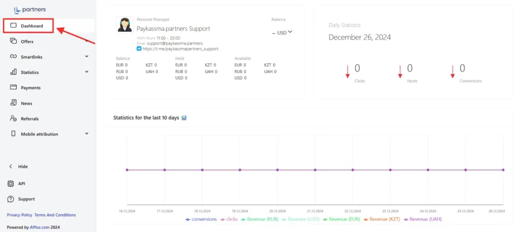The width and height of the screenshot is (521, 232).
Task: Open the Privacy Policy link
Action: (20, 215)
